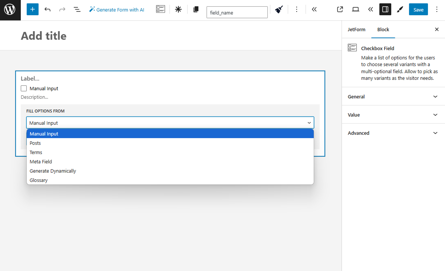Toggle the required asterisk icon
This screenshot has height=271, width=445.
[178, 9]
